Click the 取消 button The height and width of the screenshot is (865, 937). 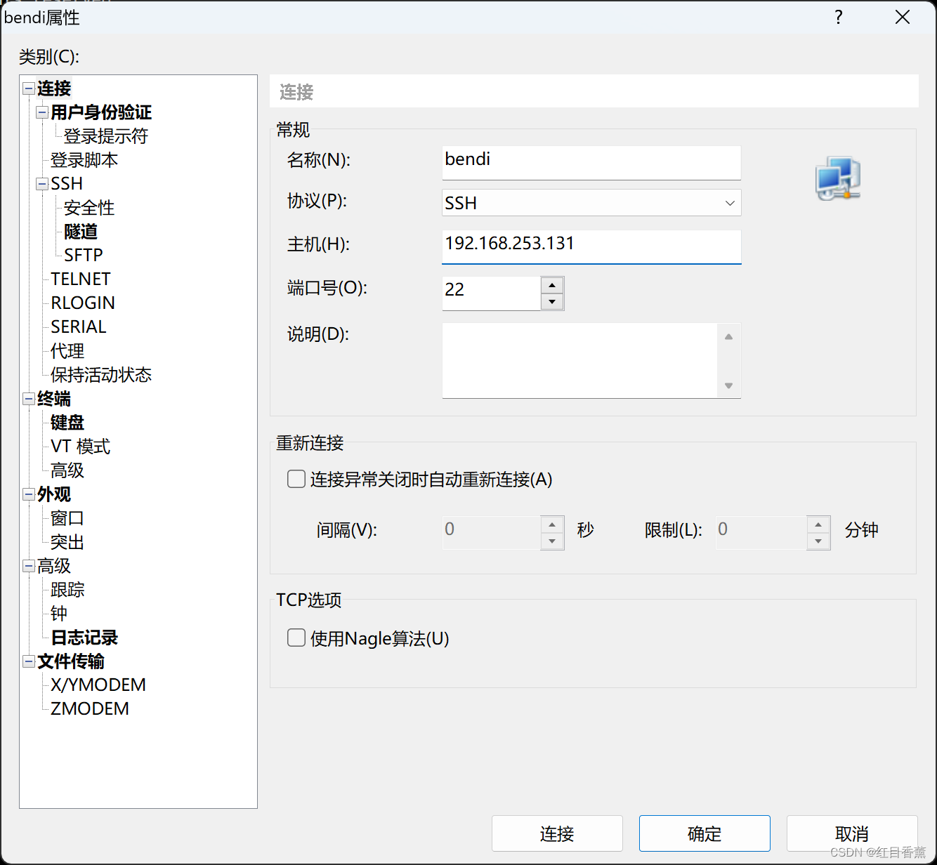(852, 833)
